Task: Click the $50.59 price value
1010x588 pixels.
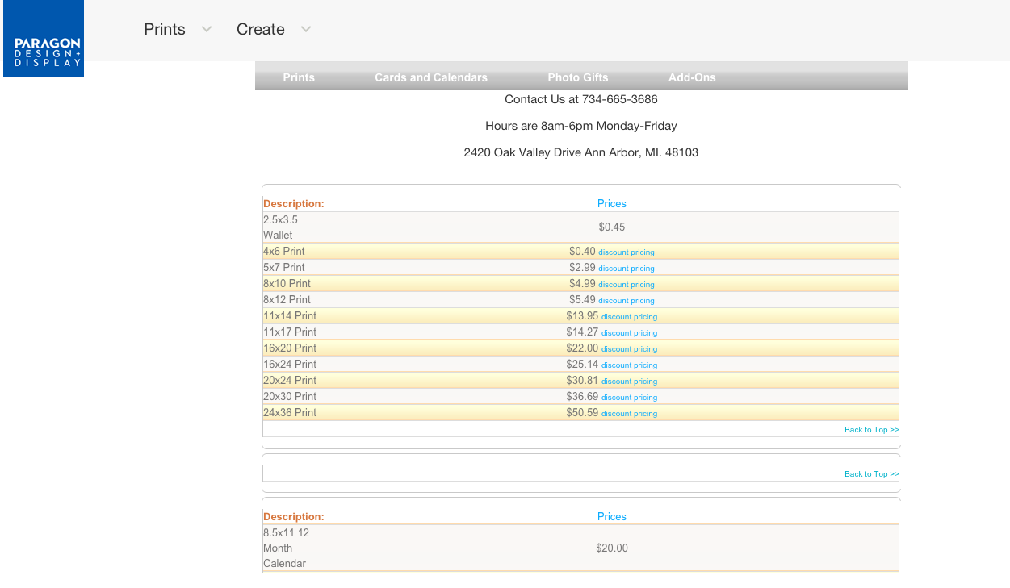Action: (582, 413)
